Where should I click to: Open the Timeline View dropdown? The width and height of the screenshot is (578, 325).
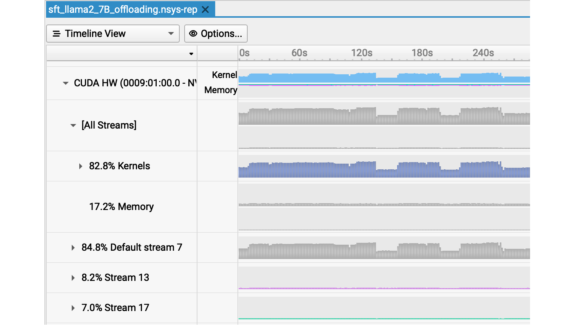[113, 34]
